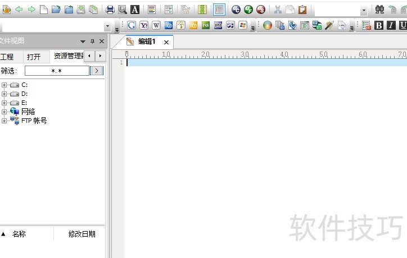Select the FTP 帐号 tree item
The height and width of the screenshot is (258, 407).
click(x=34, y=121)
